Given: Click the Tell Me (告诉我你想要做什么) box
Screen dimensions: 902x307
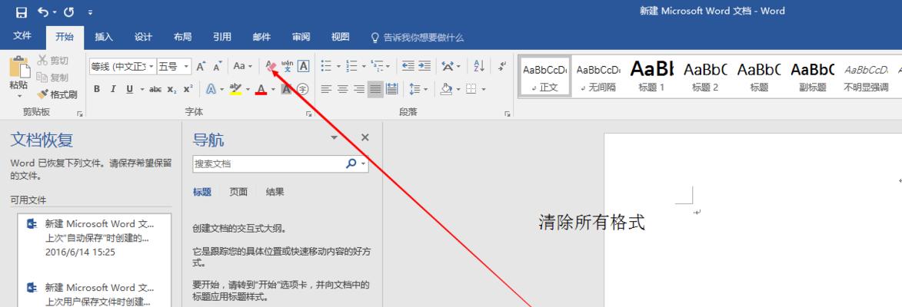Looking at the screenshot, I should click(x=418, y=38).
